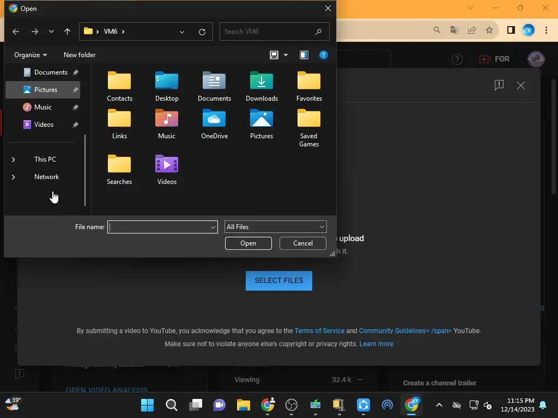Open Chrome share page icon
The image size is (558, 418).
click(472, 30)
